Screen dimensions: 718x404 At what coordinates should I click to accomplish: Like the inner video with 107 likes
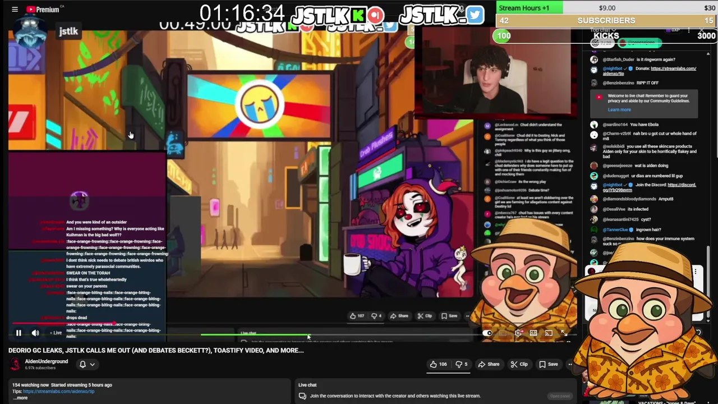pos(356,316)
